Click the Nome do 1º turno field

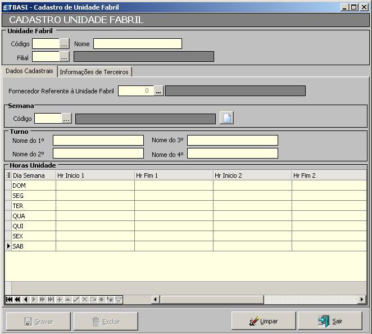tap(98, 141)
